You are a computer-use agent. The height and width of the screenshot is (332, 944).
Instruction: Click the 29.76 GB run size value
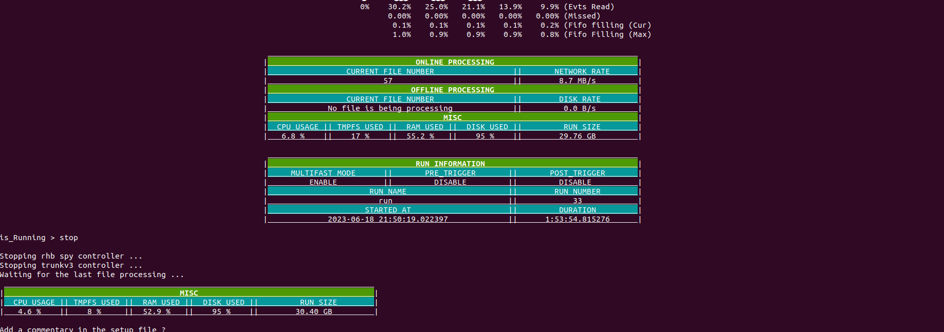[x=577, y=136]
